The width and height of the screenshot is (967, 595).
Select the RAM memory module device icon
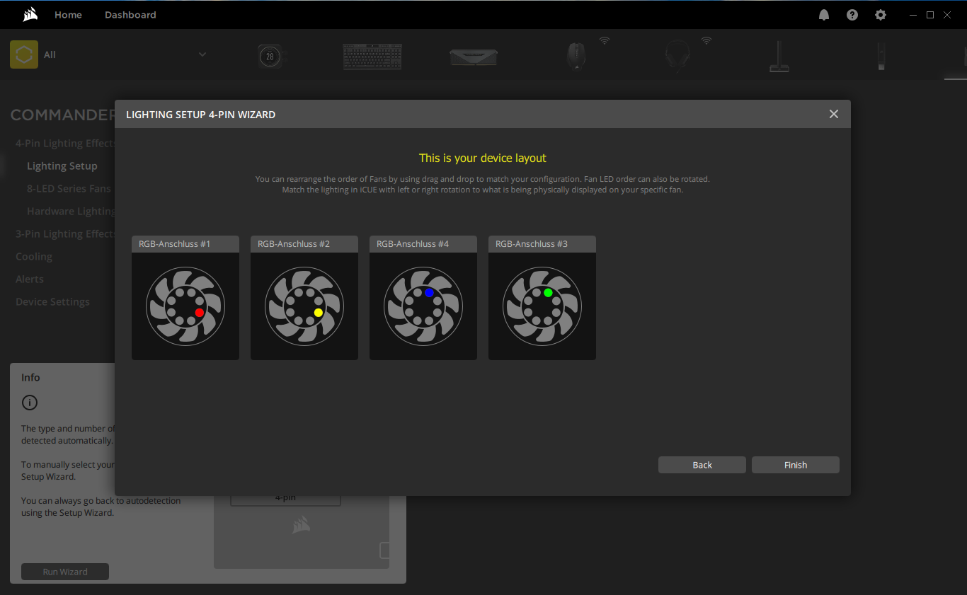(x=473, y=57)
